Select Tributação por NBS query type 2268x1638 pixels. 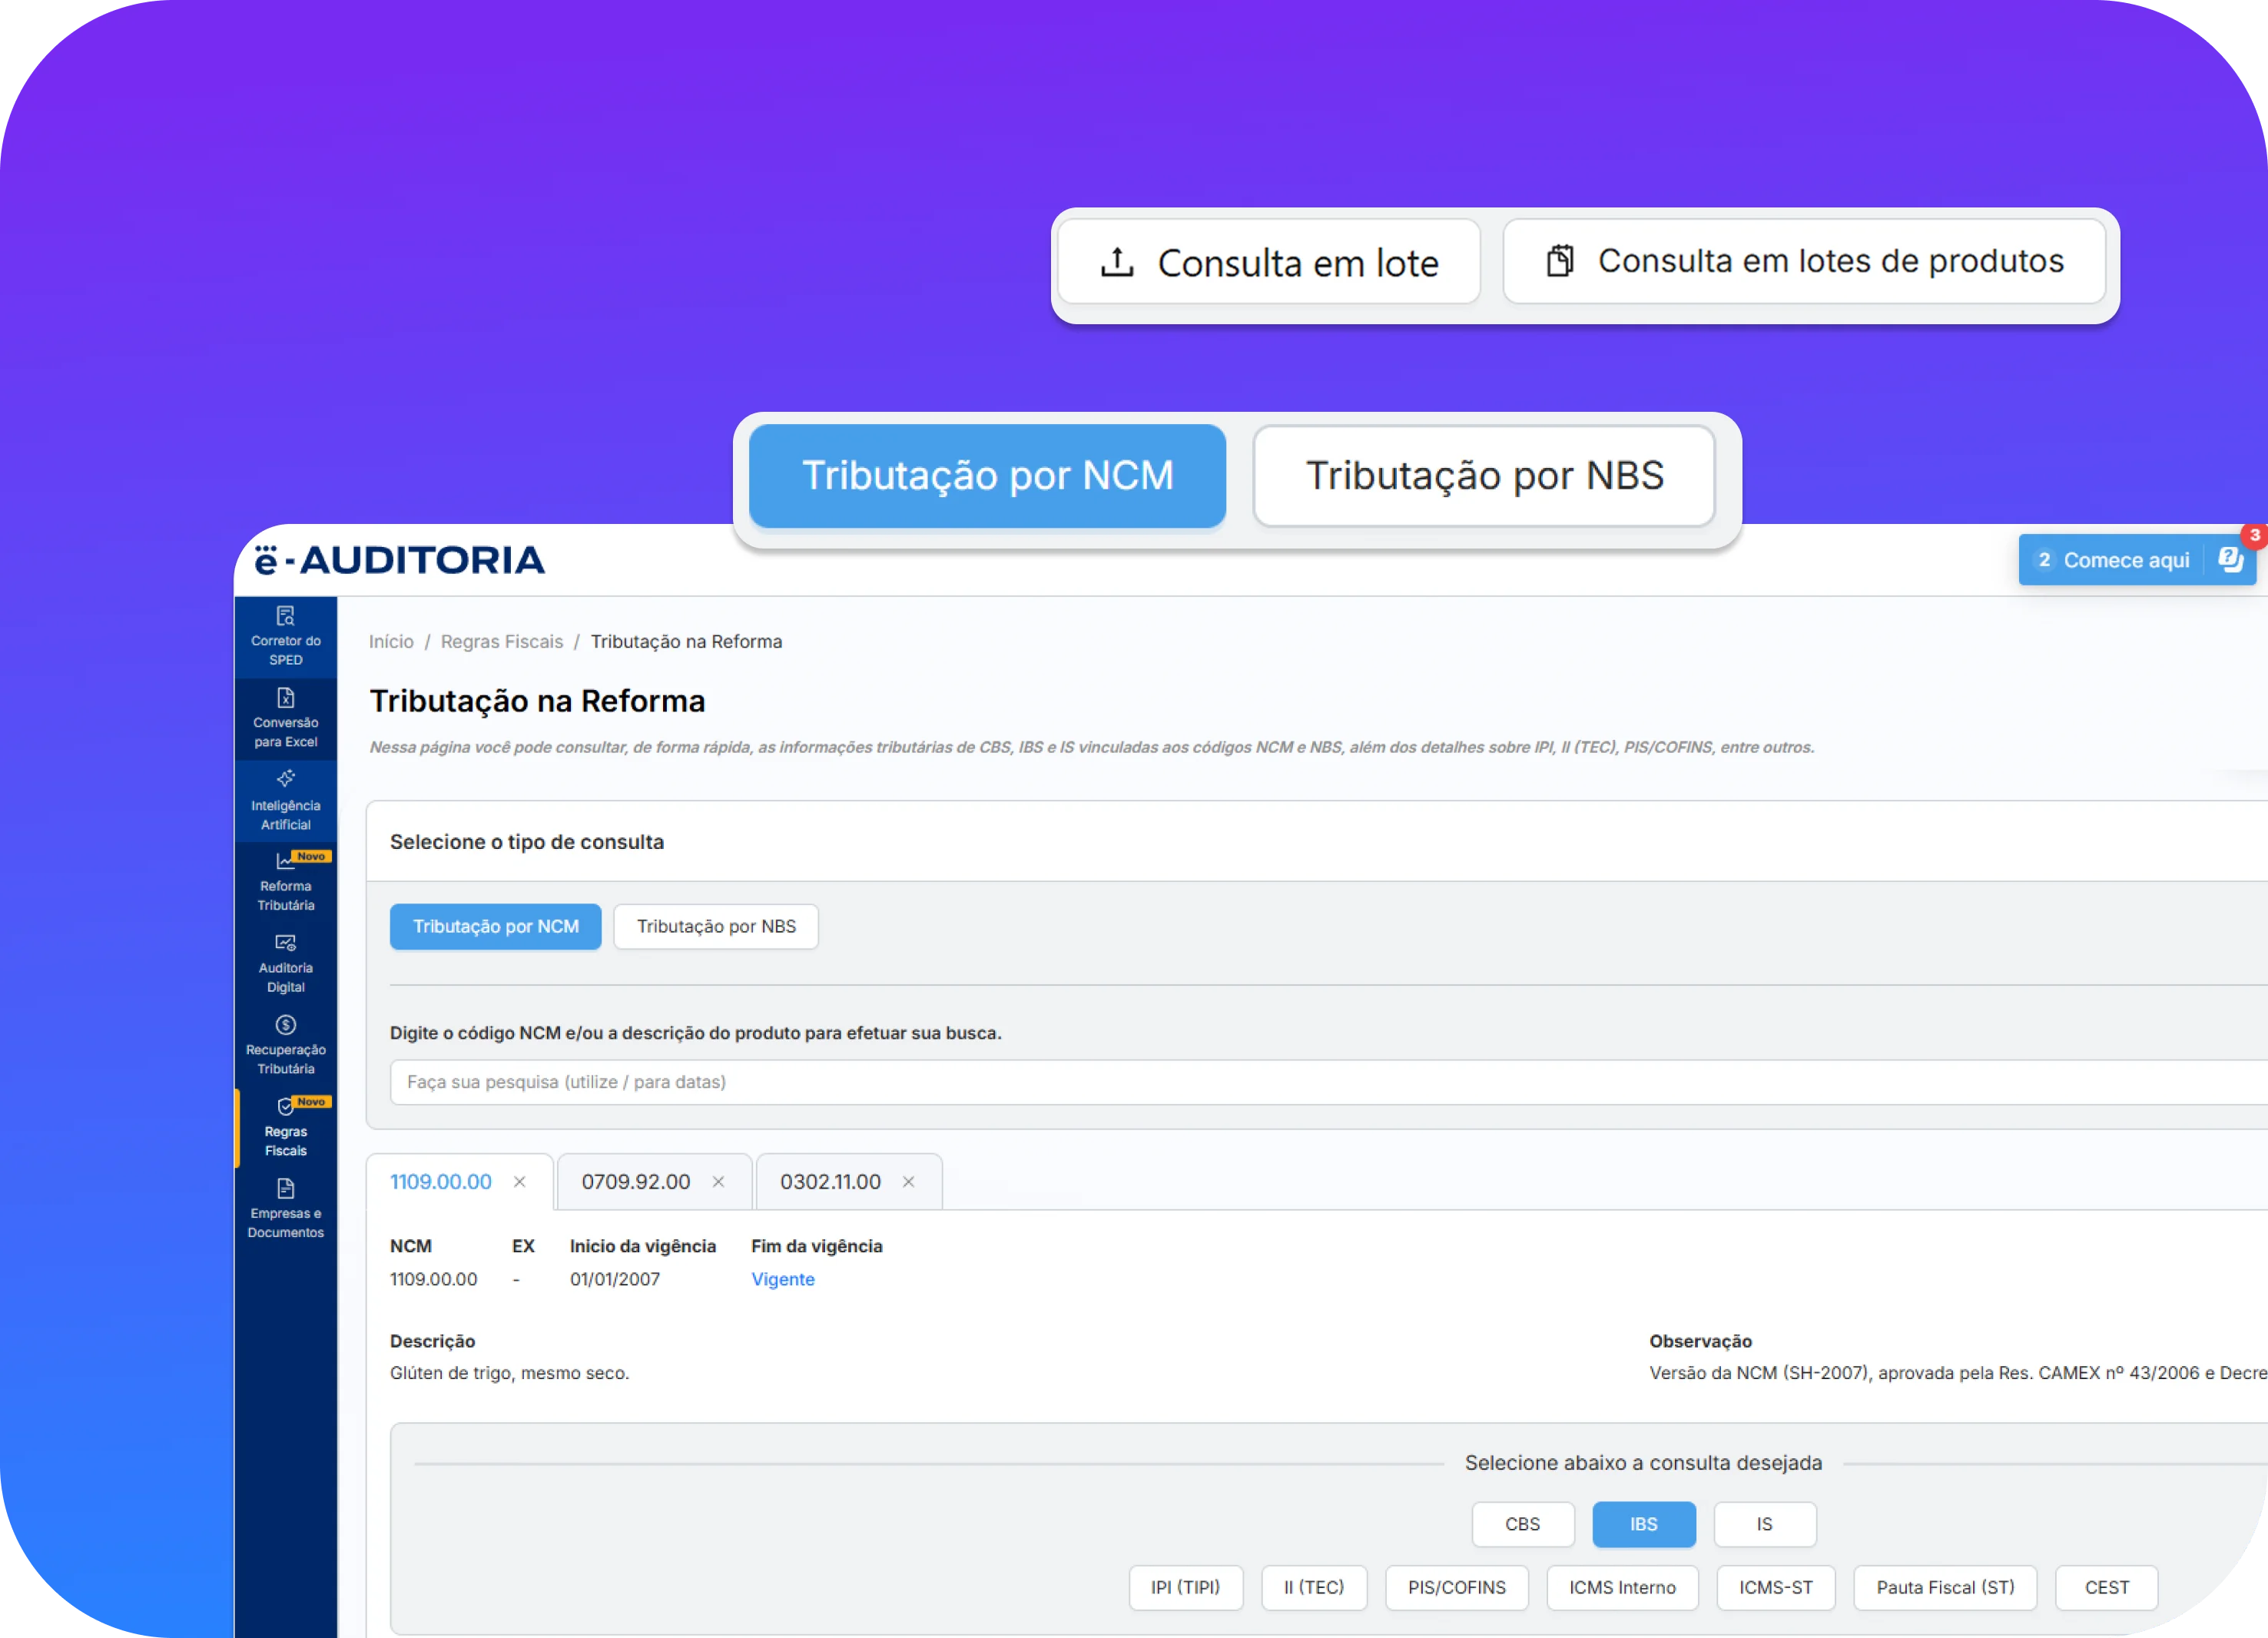pyautogui.click(x=716, y=927)
